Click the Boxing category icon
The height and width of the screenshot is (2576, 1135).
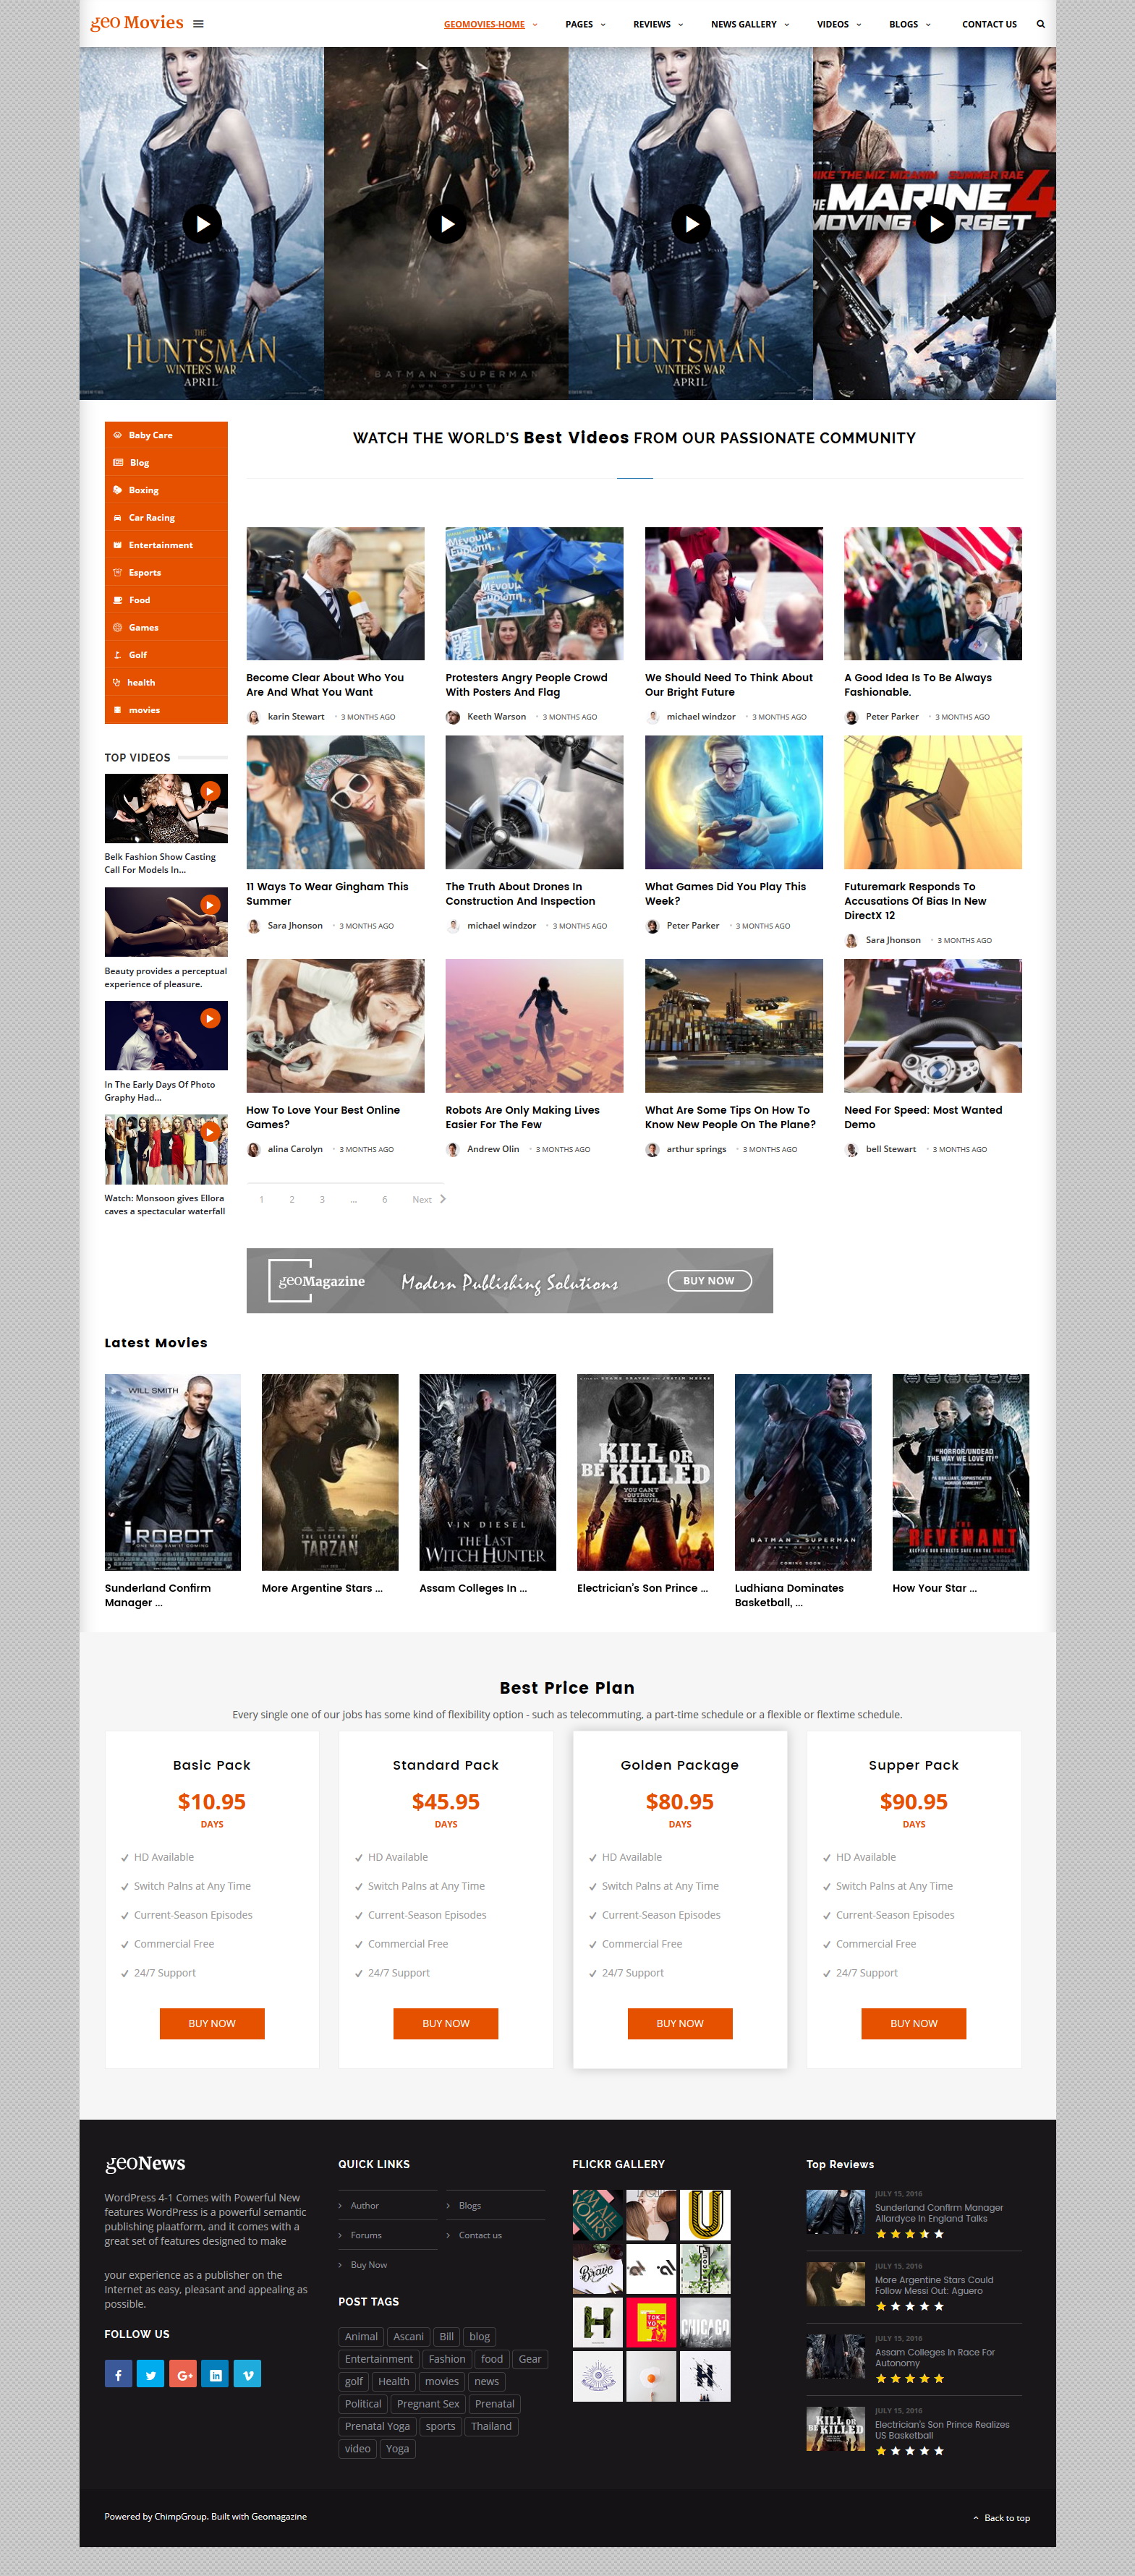pos(117,490)
